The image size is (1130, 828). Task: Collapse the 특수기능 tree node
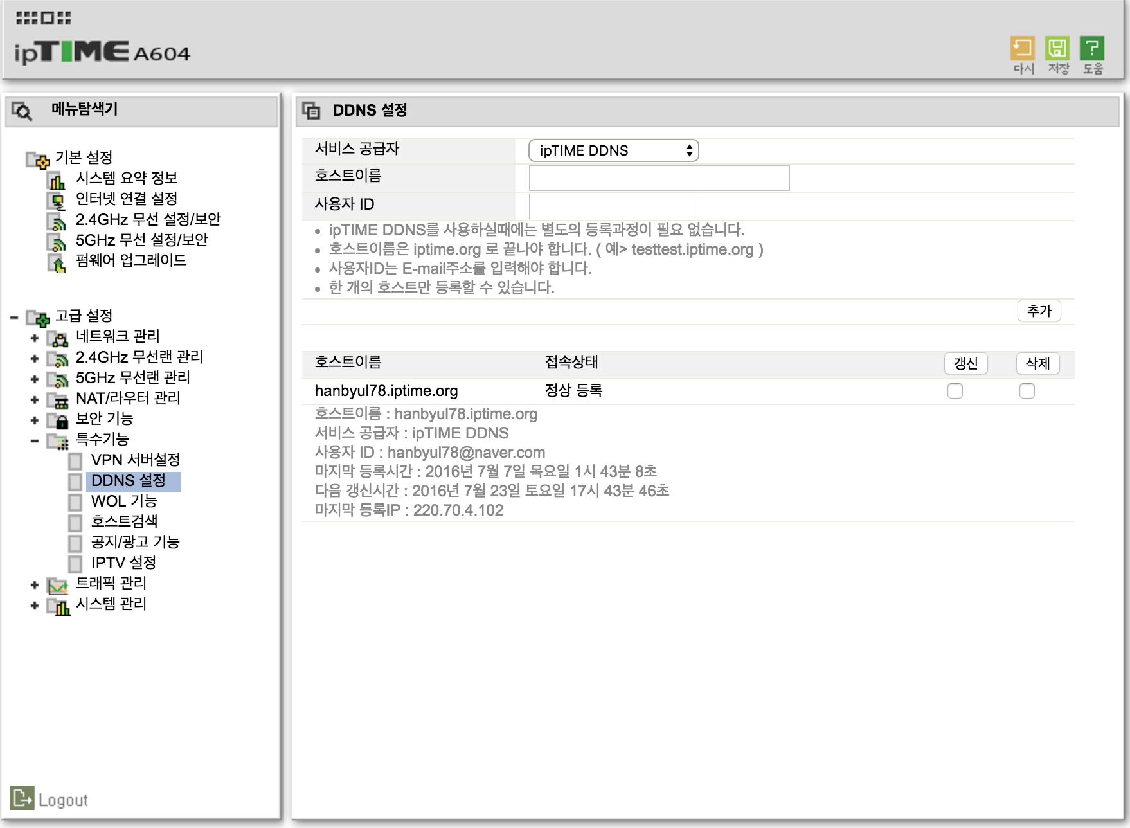tap(35, 441)
